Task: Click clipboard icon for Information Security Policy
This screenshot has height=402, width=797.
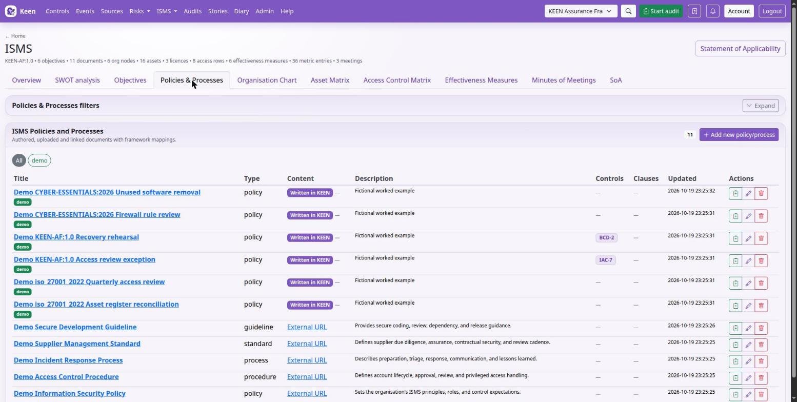Action: 735,394
